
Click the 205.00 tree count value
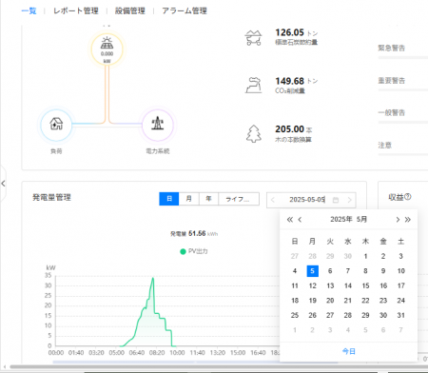pyautogui.click(x=289, y=129)
